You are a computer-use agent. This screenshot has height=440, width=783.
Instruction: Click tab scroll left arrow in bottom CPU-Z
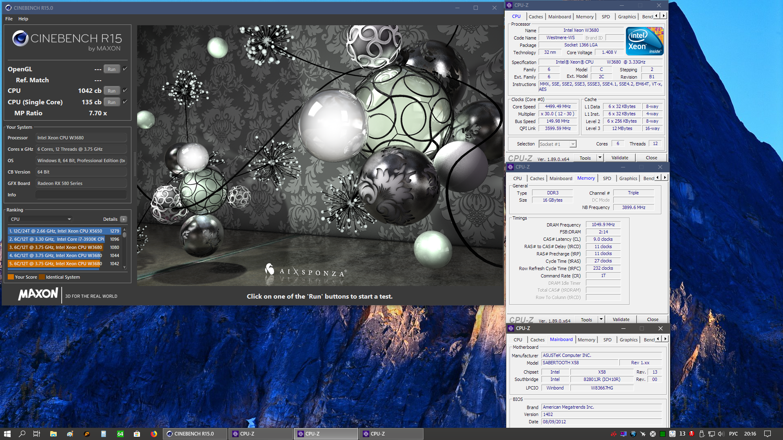[x=658, y=339]
